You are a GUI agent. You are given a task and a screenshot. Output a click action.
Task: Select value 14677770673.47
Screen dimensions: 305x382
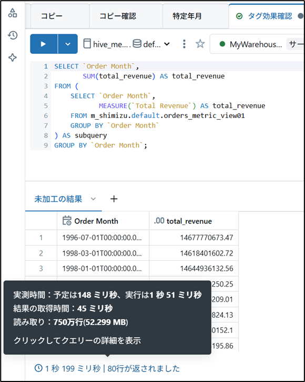[x=194, y=238]
